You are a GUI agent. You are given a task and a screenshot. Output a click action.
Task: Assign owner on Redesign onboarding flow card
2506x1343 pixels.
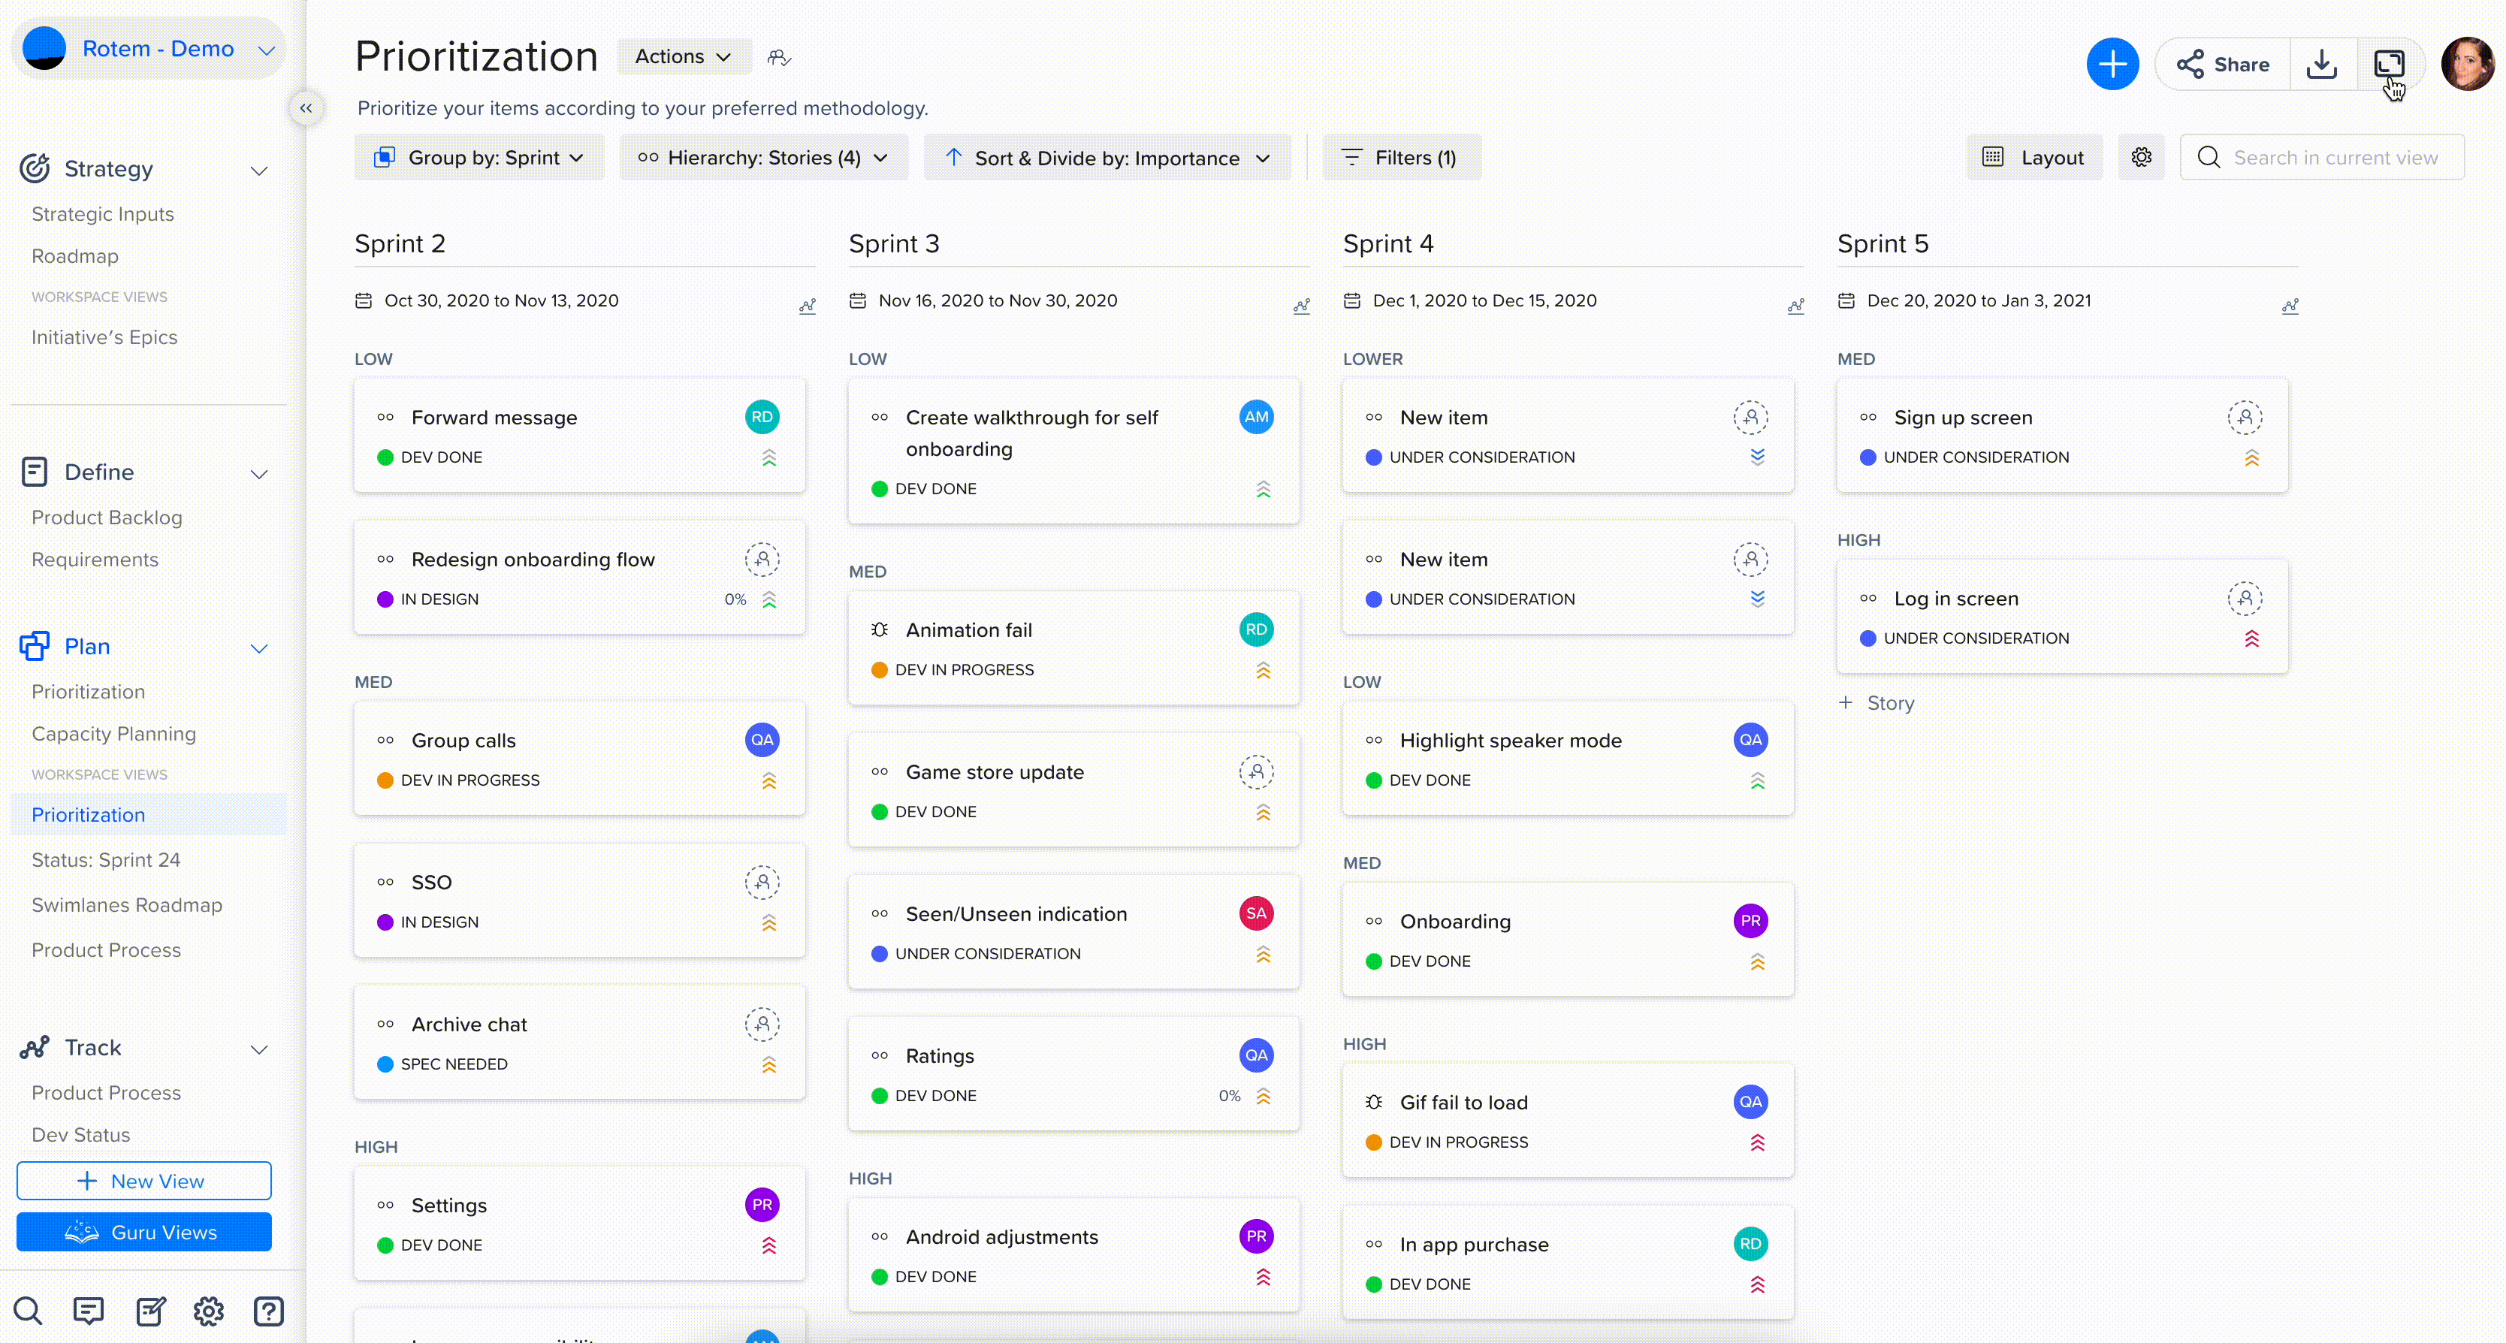(x=762, y=559)
